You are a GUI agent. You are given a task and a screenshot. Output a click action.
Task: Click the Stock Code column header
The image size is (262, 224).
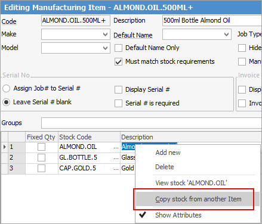coord(89,137)
